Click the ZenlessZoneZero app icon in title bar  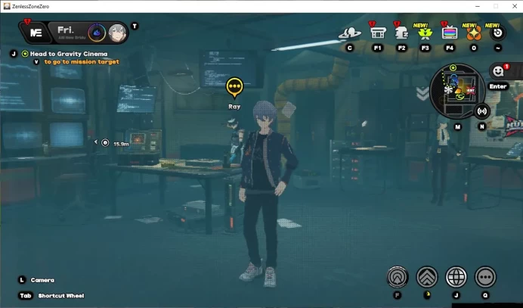(7, 6)
